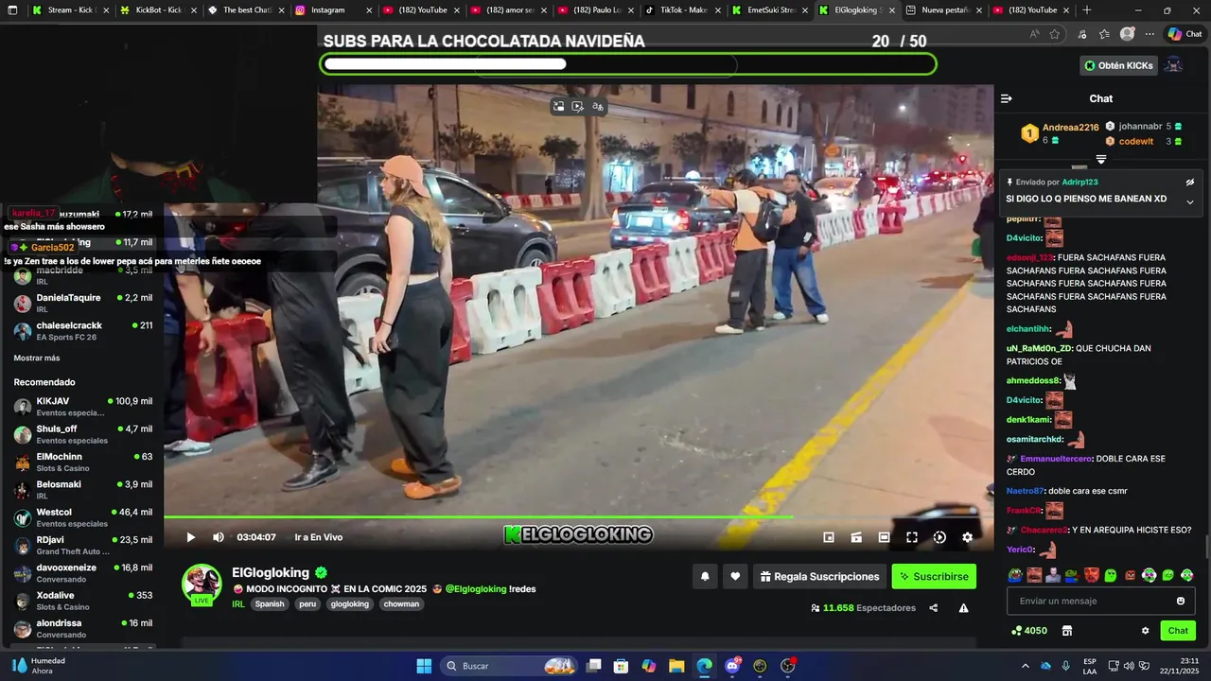Open the video player settings gear
1211x681 pixels.
tap(967, 537)
